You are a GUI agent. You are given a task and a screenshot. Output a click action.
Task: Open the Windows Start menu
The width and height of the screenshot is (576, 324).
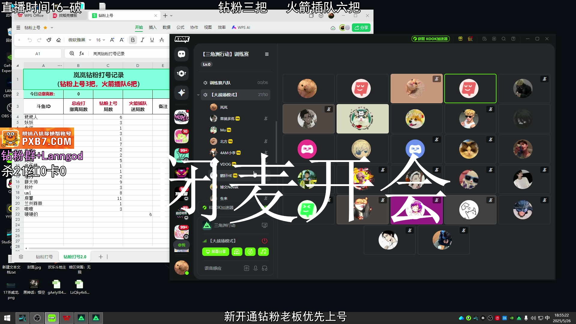pos(7,318)
